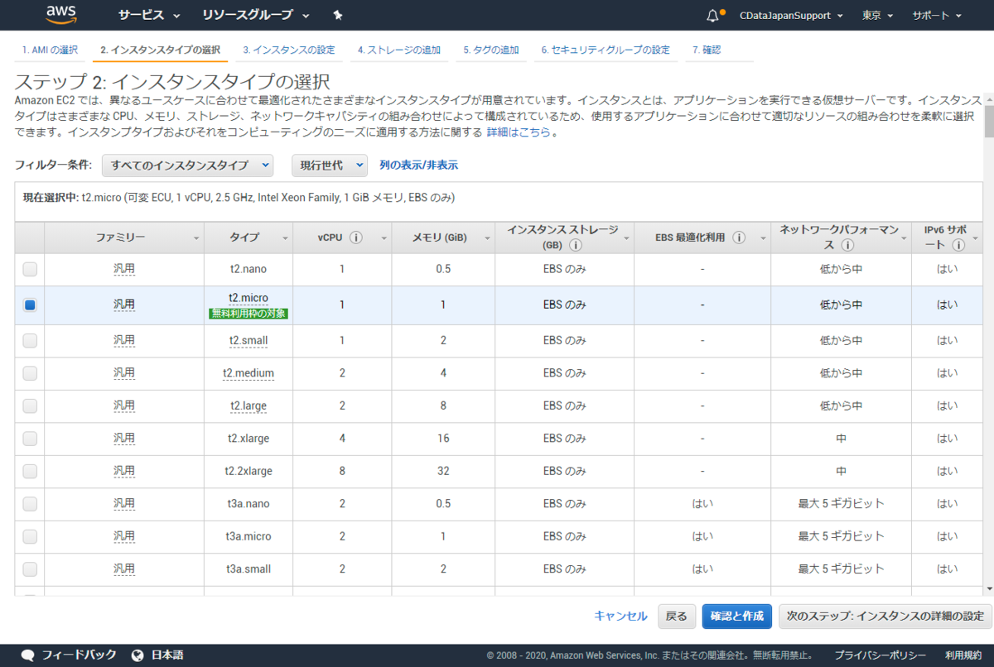
Task: Click the 32 memory value cell
Action: (x=443, y=471)
